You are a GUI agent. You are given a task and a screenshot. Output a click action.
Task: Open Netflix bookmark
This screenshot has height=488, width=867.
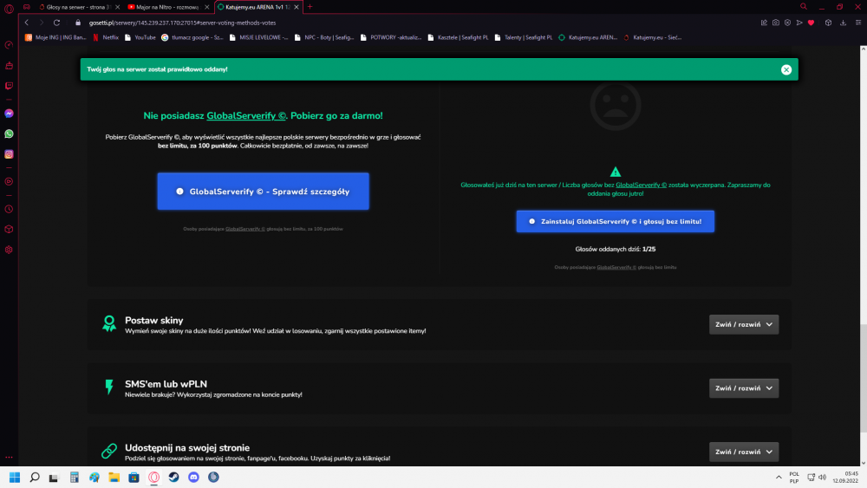pos(106,37)
